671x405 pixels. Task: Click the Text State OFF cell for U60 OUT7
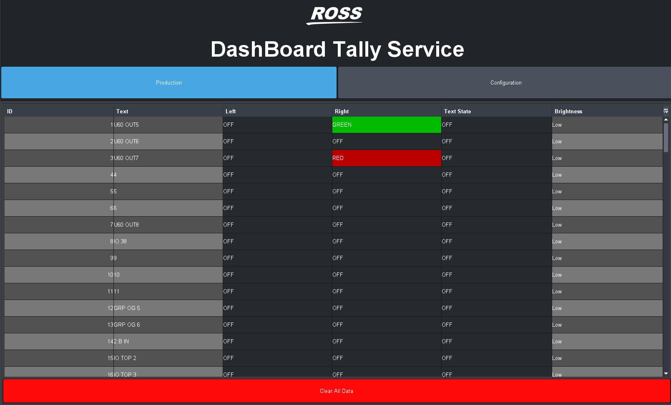496,158
